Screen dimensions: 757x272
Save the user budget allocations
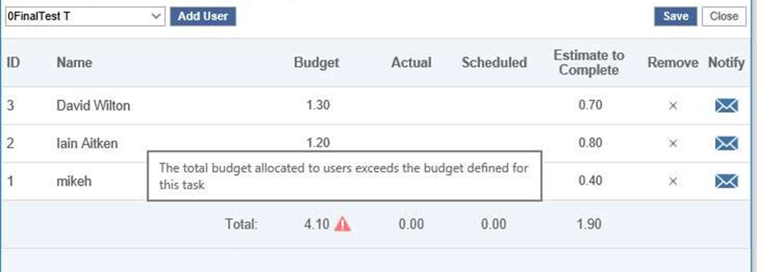click(x=676, y=16)
